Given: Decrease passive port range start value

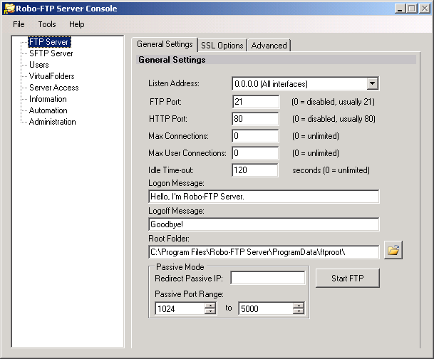Looking at the screenshot, I should [x=210, y=311].
